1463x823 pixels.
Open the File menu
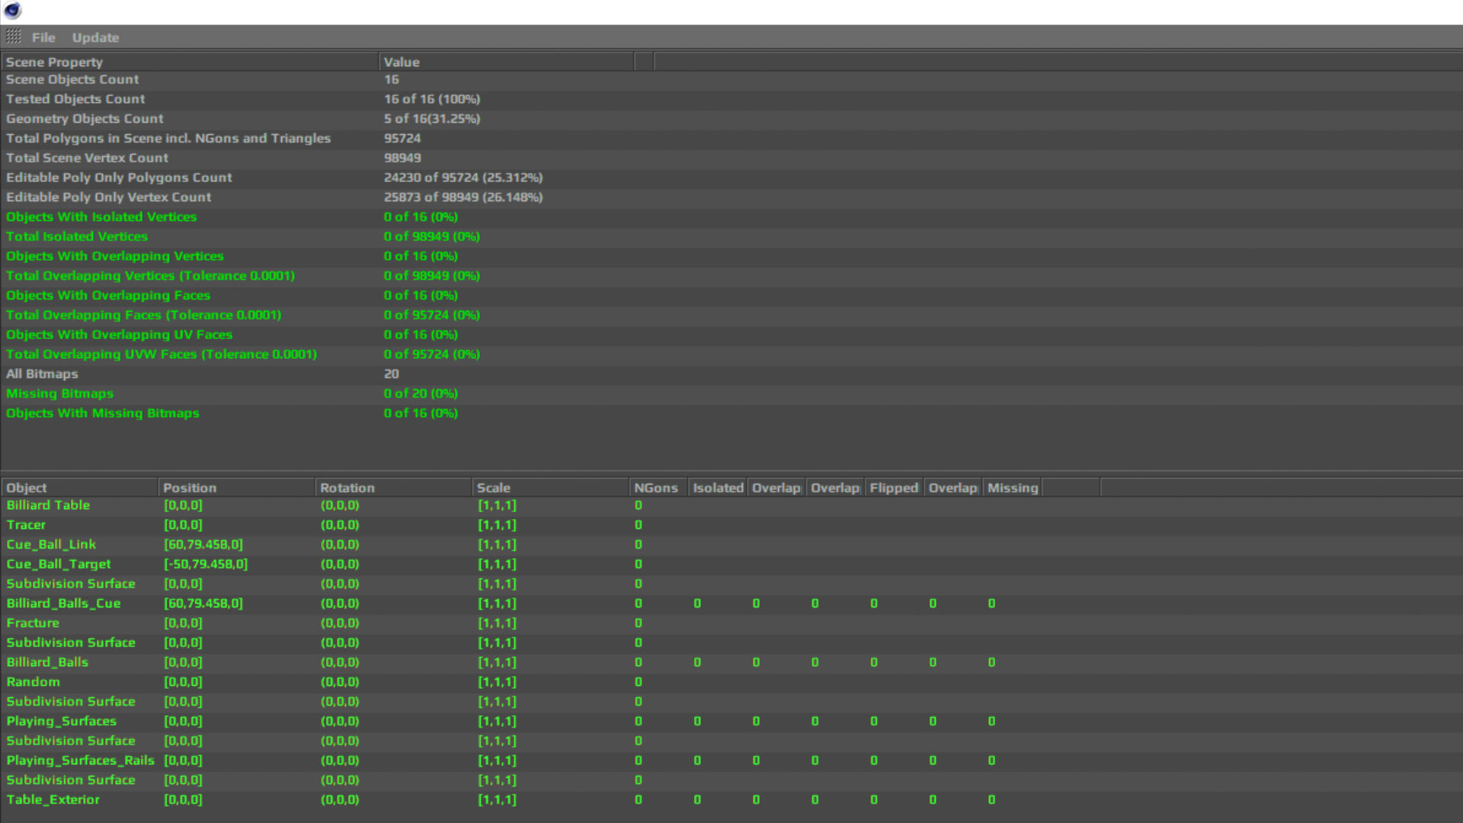tap(43, 37)
